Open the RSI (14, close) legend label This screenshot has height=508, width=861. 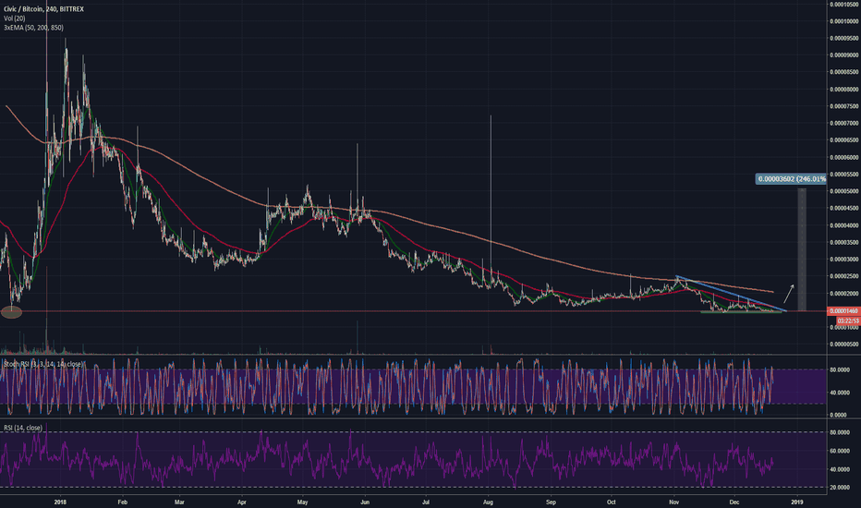23,428
